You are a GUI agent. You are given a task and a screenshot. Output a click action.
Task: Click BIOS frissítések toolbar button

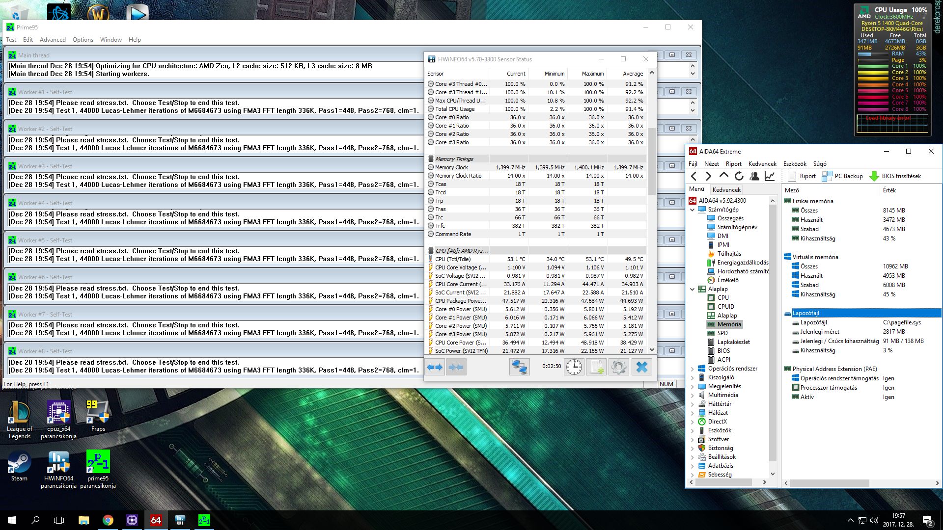pos(895,176)
